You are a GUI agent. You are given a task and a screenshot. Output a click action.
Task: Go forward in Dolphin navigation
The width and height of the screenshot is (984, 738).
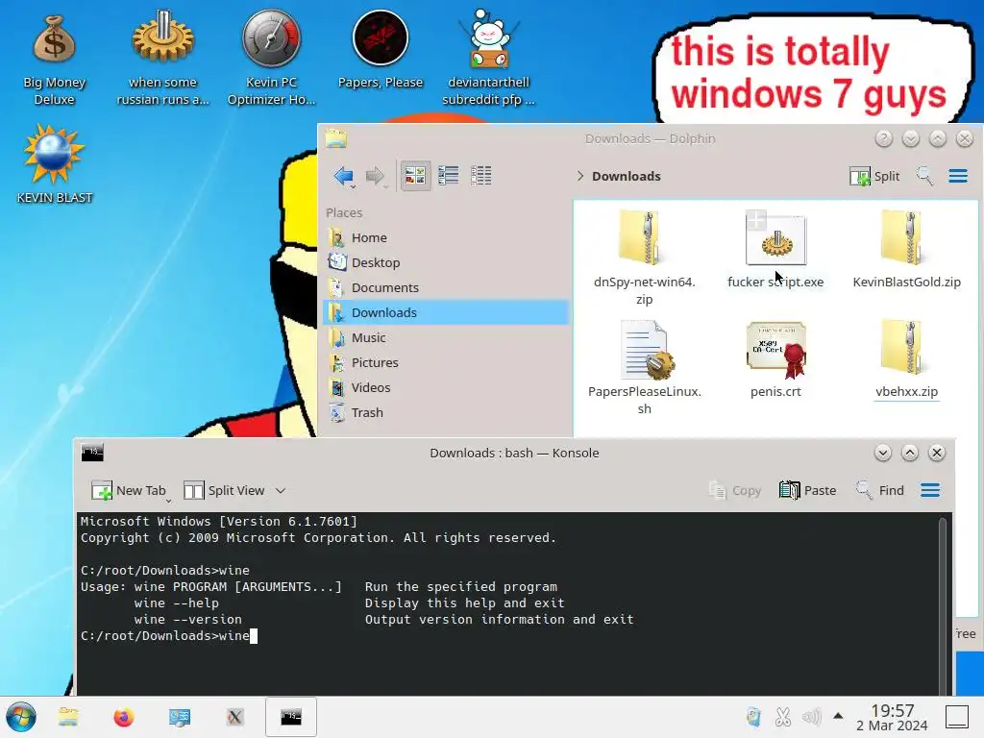click(x=375, y=176)
